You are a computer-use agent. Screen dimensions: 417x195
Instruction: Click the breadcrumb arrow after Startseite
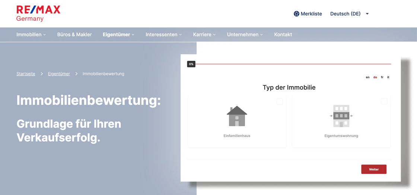click(42, 74)
